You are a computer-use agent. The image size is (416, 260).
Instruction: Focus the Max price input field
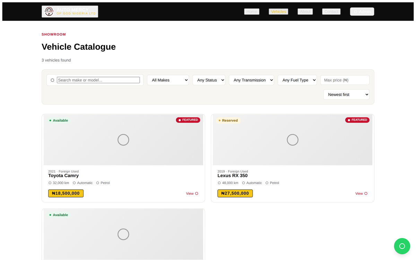click(345, 80)
